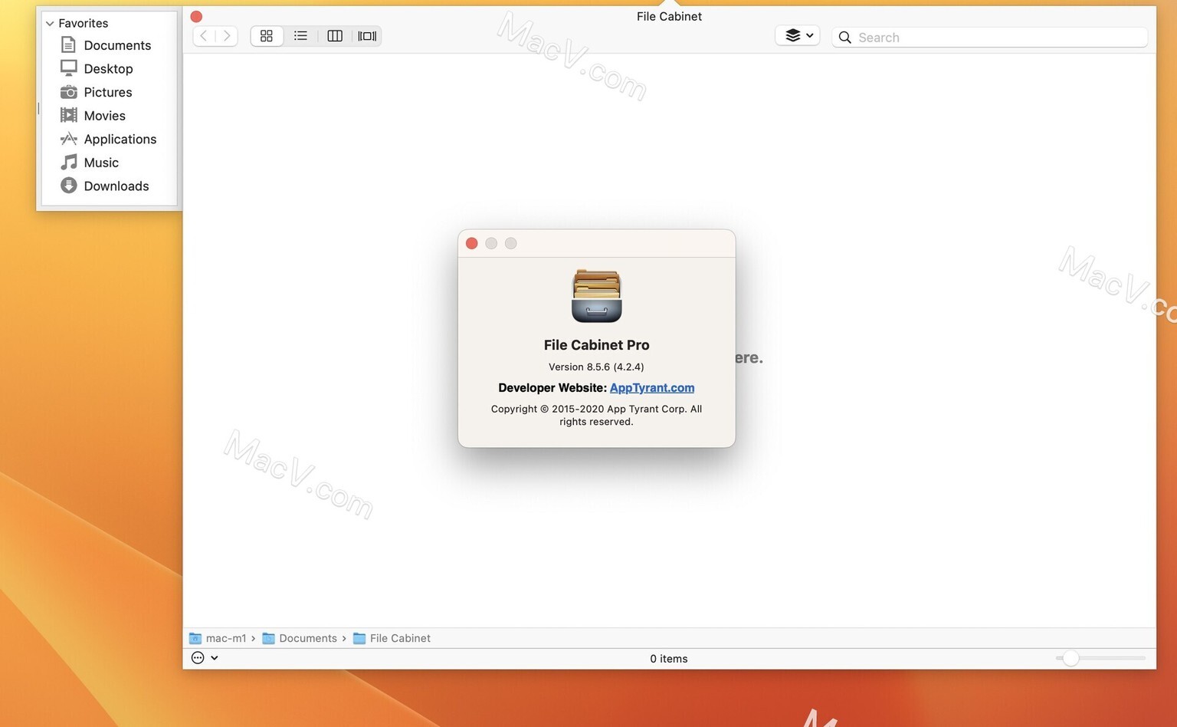Go forward with the right arrow

click(227, 36)
